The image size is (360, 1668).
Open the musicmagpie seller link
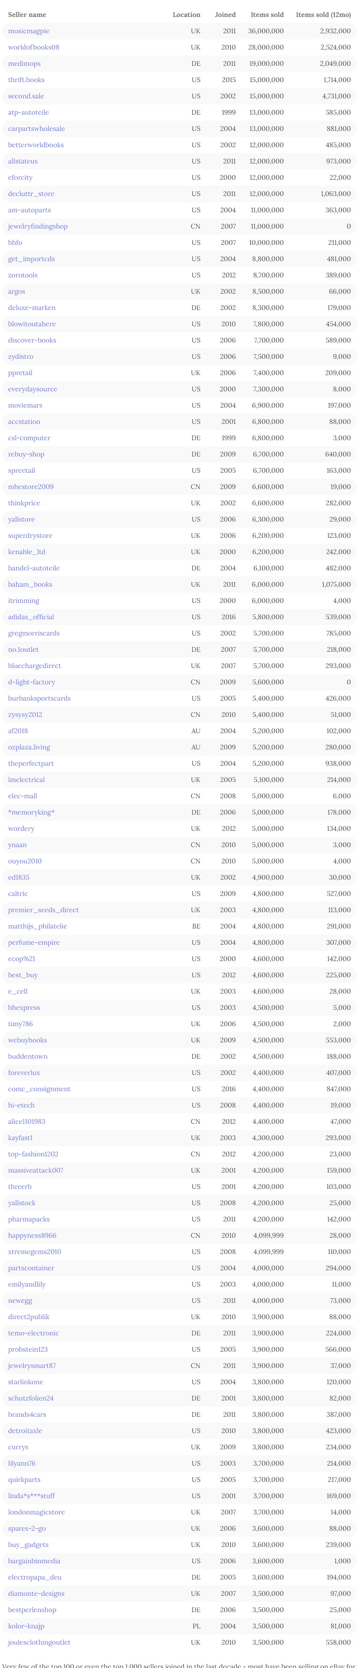tap(29, 31)
